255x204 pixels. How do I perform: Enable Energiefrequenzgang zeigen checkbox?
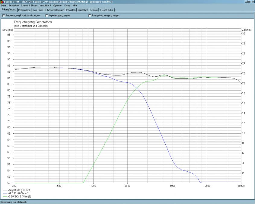pyautogui.click(x=90, y=15)
